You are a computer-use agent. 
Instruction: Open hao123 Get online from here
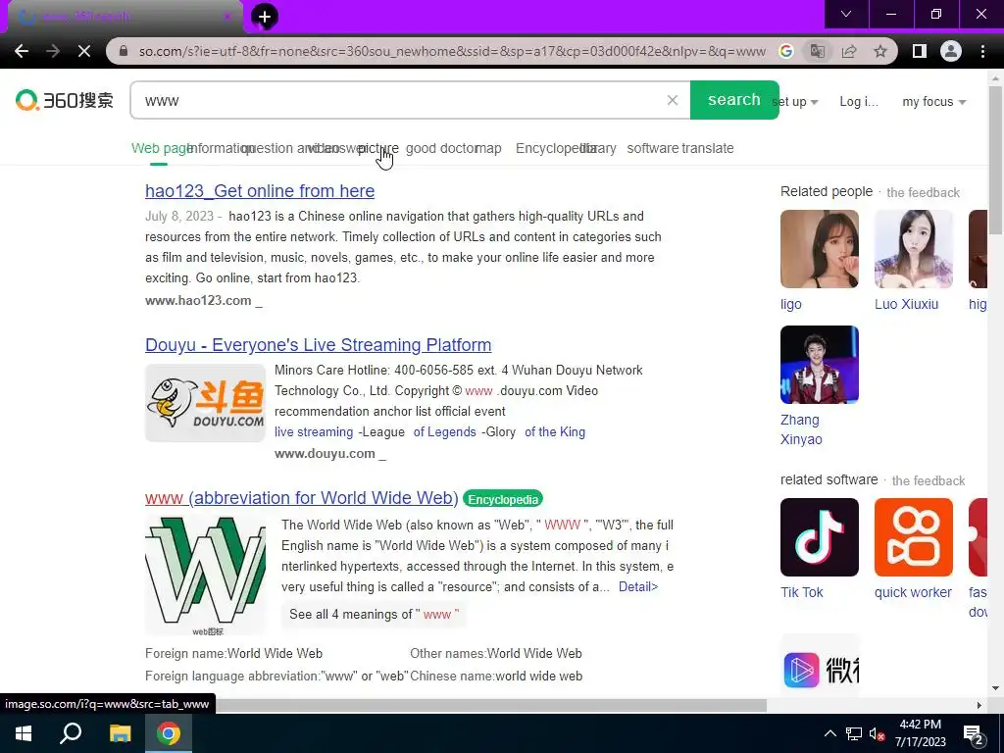pyautogui.click(x=260, y=191)
